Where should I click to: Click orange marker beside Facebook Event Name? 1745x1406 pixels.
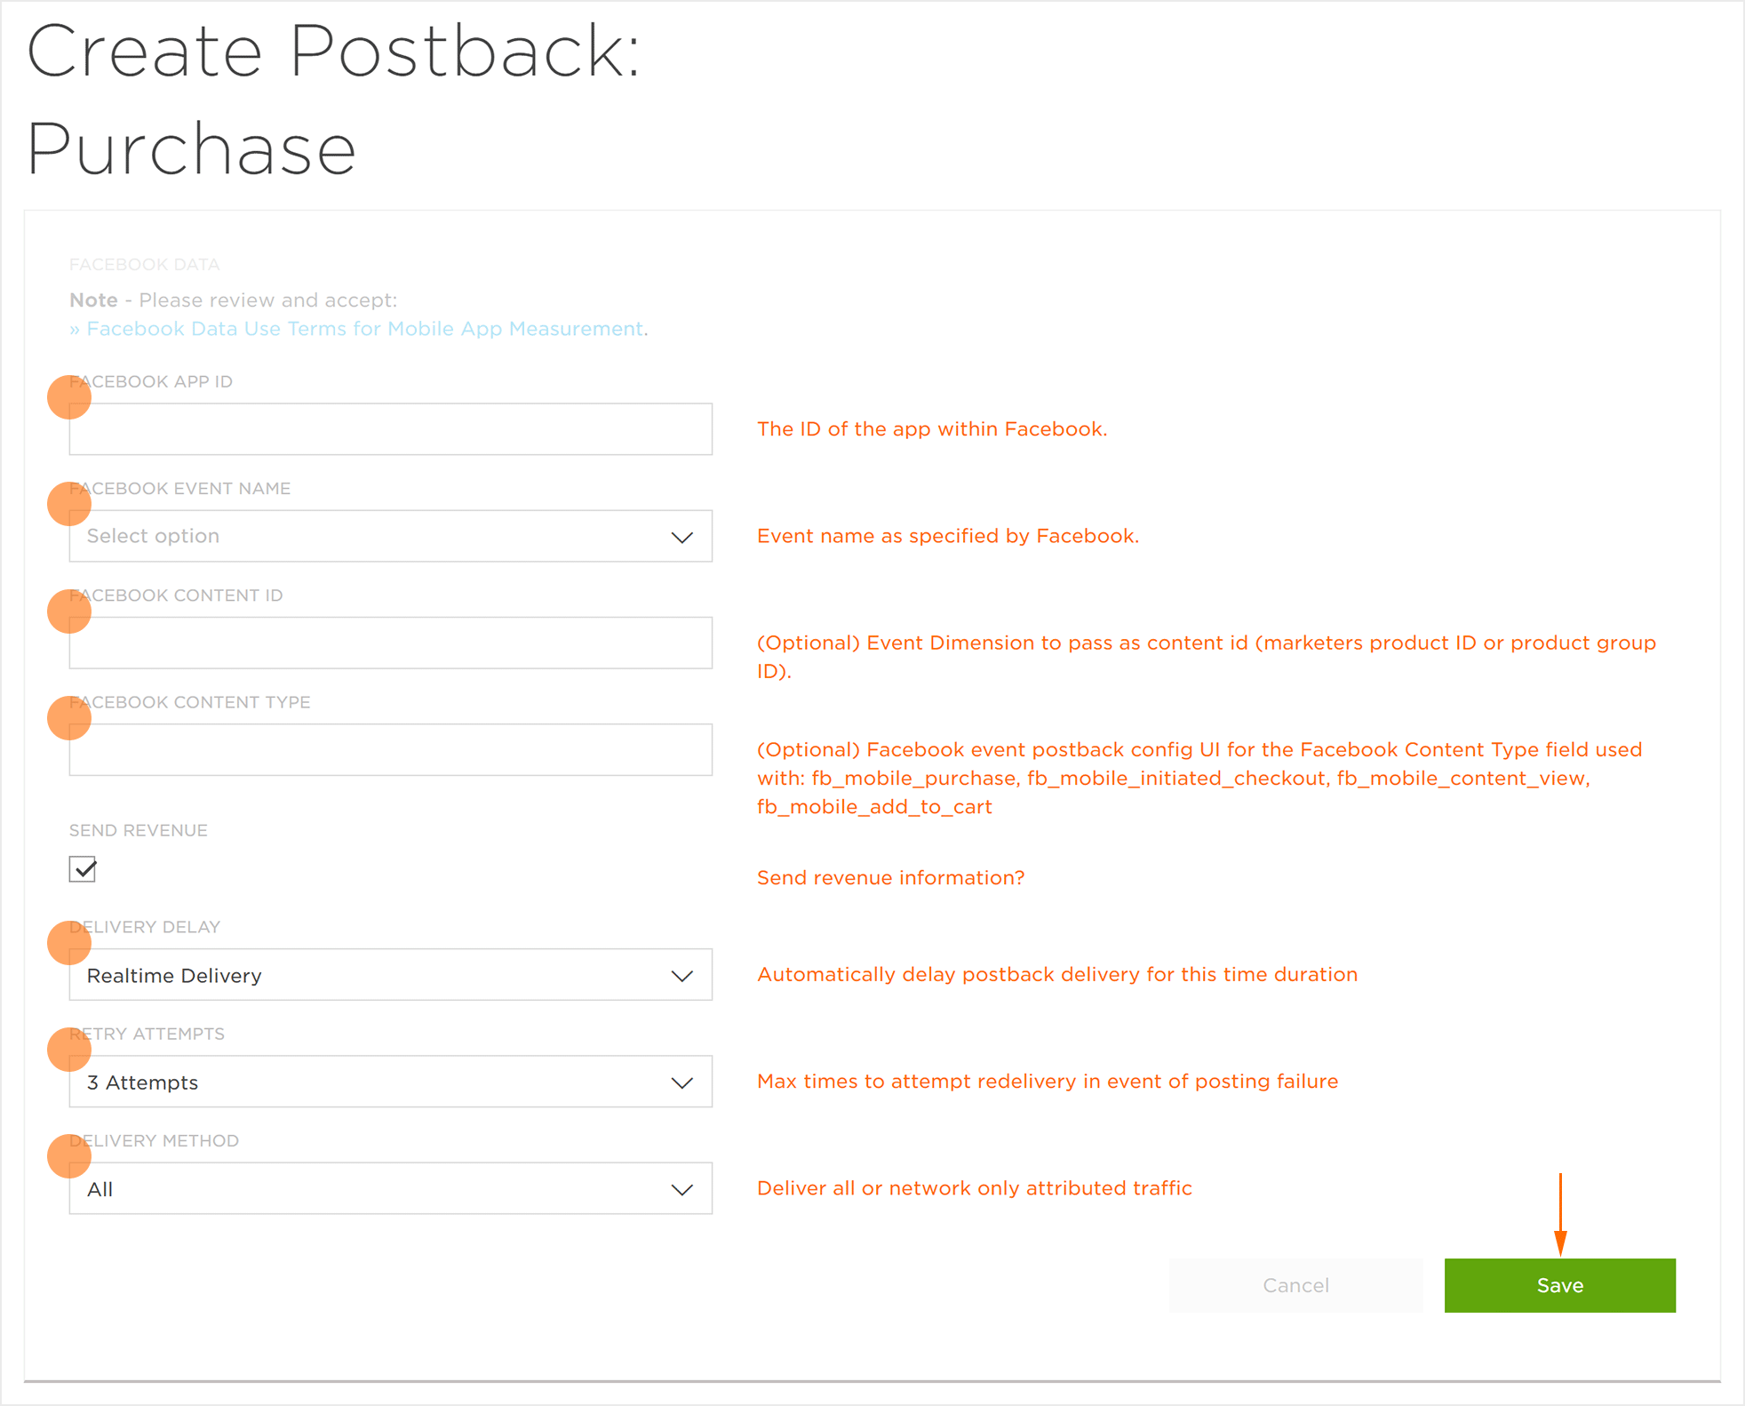(69, 504)
